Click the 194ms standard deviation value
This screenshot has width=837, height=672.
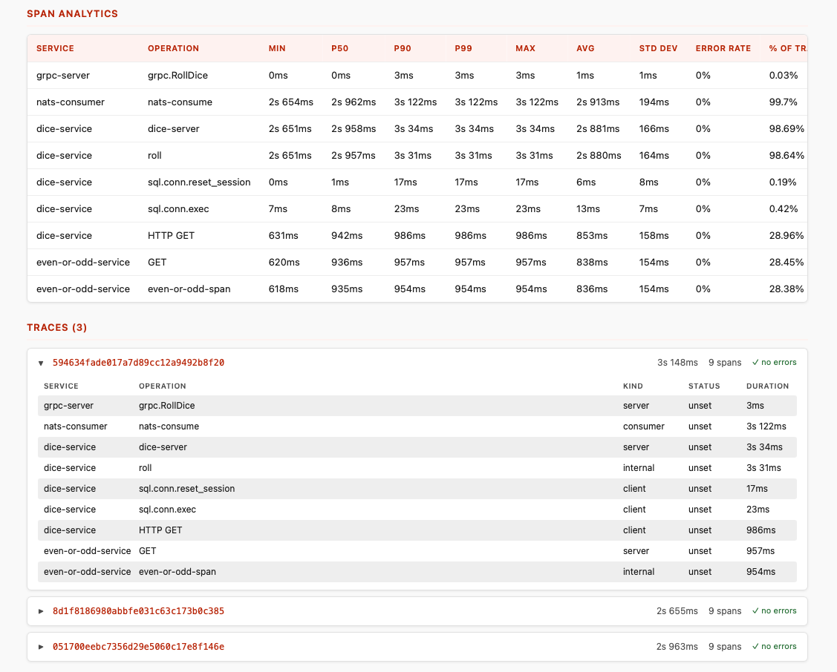[x=654, y=102]
